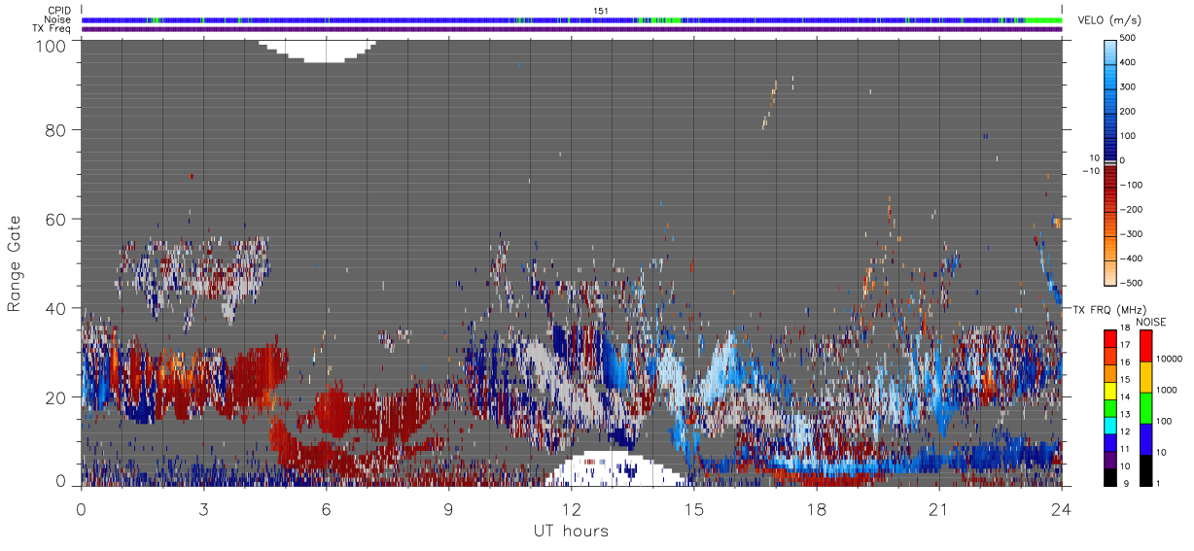Click the 21 hour mark on UT axis
Viewport: 1194px width, 551px height.
pyautogui.click(x=938, y=508)
